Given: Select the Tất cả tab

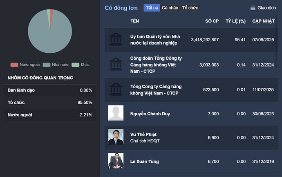Looking at the screenshot, I should pyautogui.click(x=152, y=8).
